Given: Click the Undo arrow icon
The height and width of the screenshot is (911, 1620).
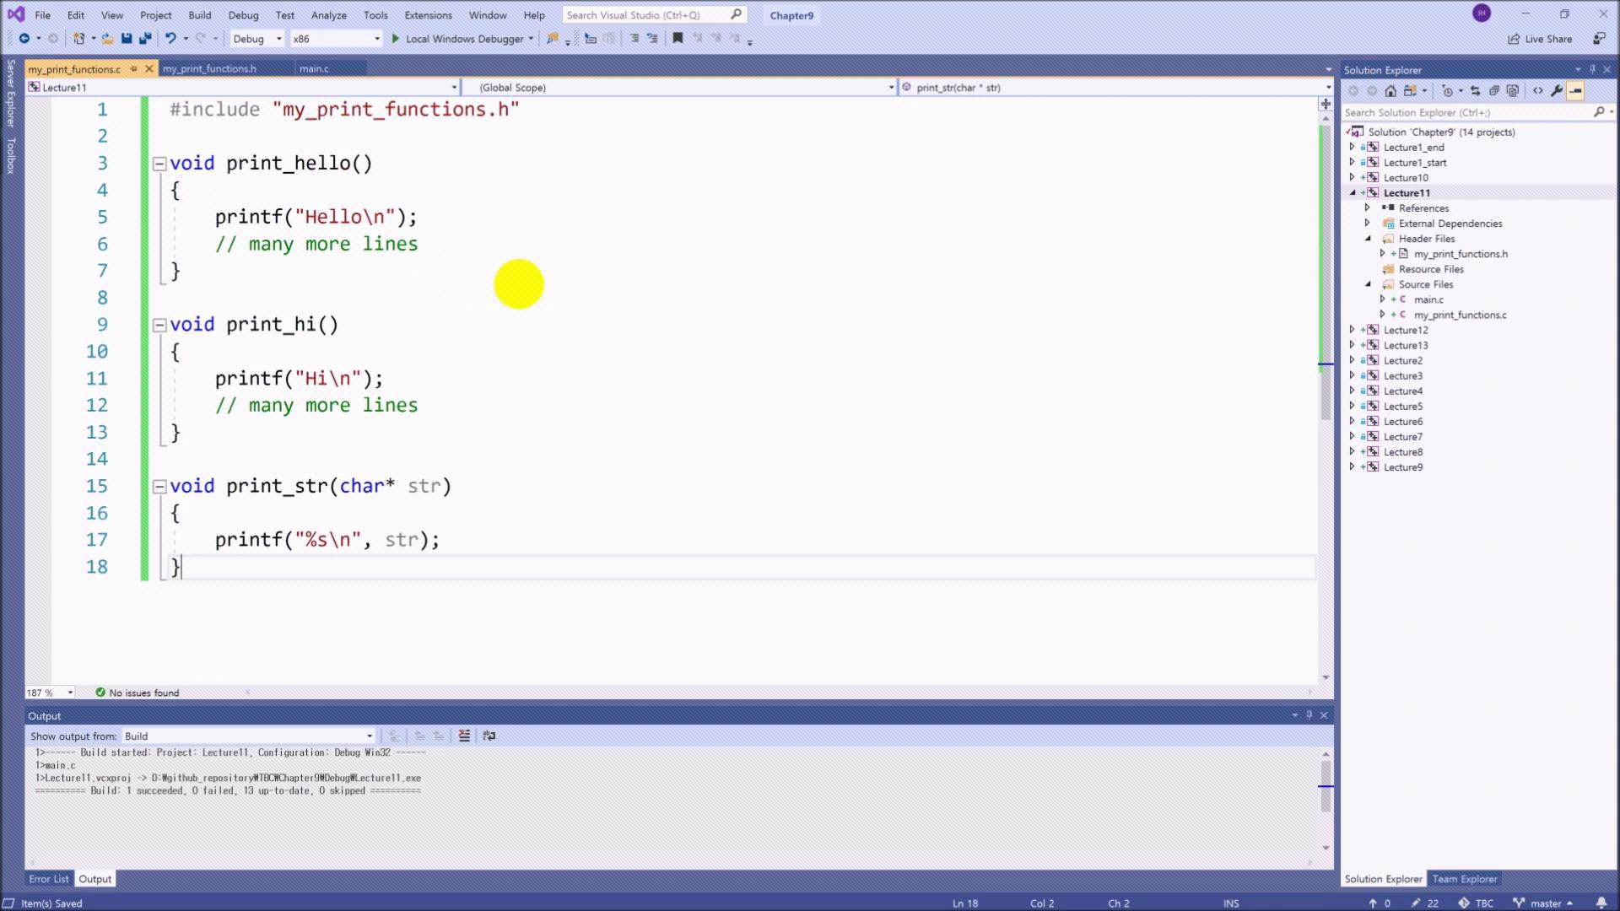Looking at the screenshot, I should (170, 39).
